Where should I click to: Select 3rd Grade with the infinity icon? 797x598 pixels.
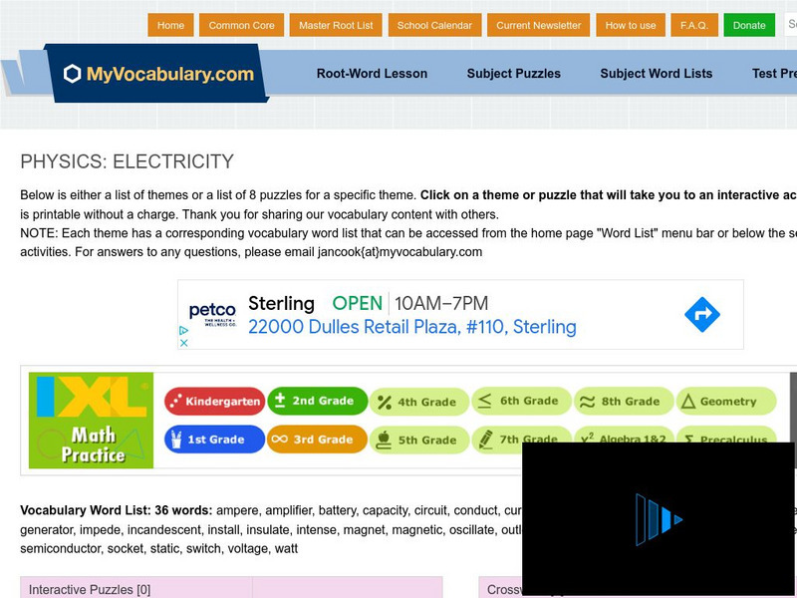coord(316,440)
